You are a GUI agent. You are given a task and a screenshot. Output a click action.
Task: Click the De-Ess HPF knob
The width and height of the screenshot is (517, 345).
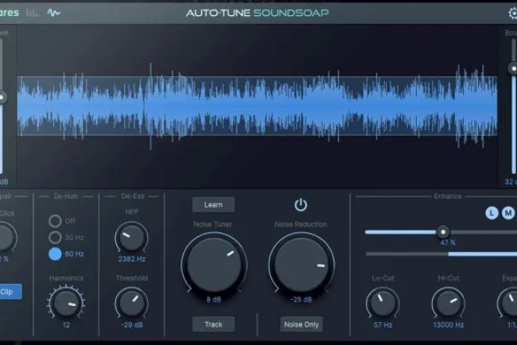[131, 238]
